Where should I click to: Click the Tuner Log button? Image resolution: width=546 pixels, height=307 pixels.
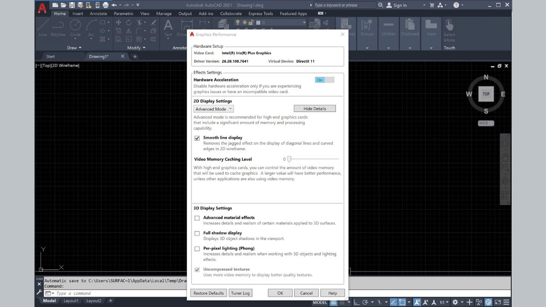tap(240, 293)
